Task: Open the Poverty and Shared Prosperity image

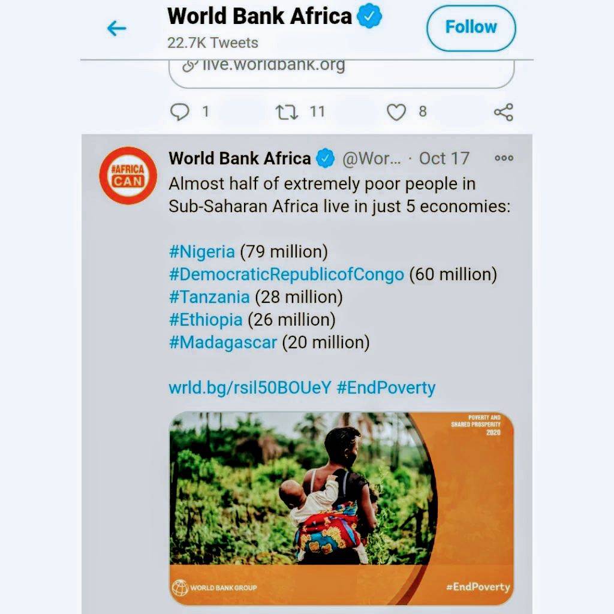Action: pyautogui.click(x=341, y=508)
